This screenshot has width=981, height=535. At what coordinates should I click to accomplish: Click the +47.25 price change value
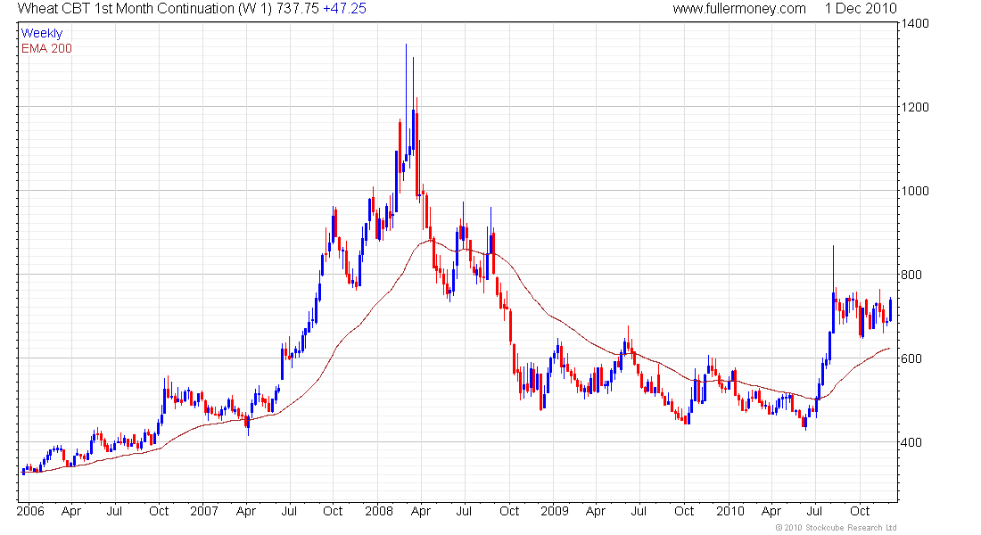[x=345, y=9]
